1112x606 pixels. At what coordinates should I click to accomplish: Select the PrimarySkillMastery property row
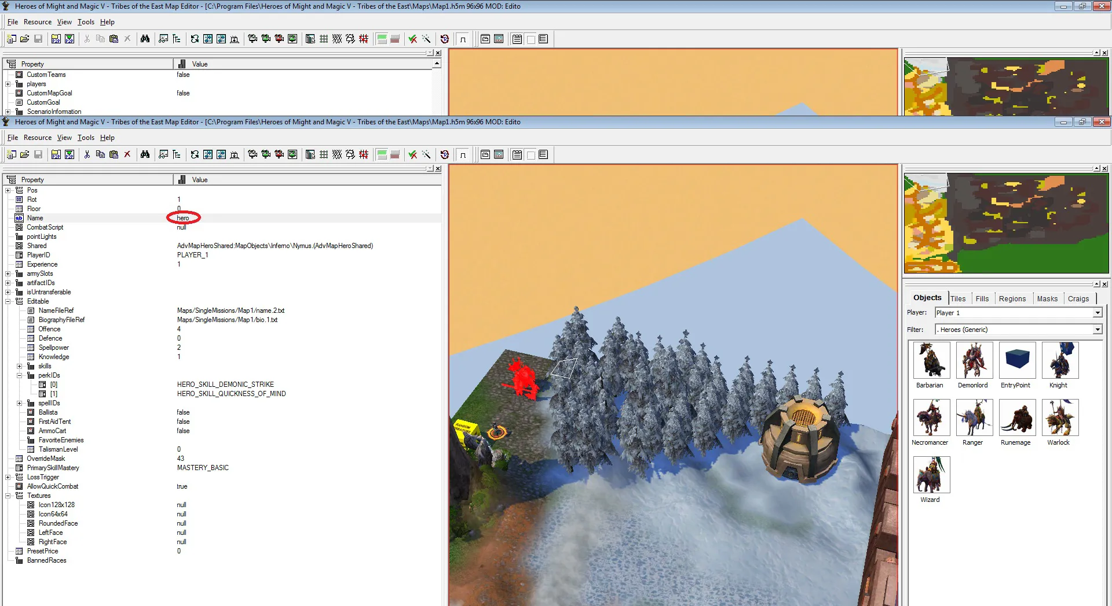click(x=222, y=468)
